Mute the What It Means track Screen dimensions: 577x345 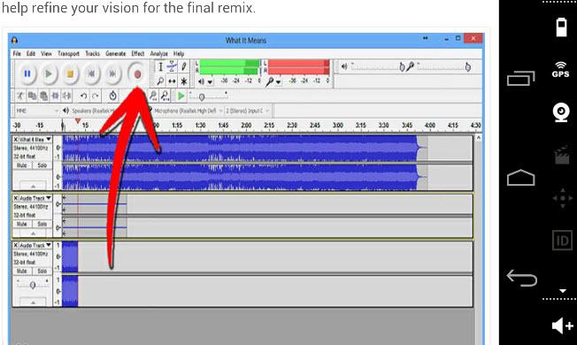click(22, 165)
